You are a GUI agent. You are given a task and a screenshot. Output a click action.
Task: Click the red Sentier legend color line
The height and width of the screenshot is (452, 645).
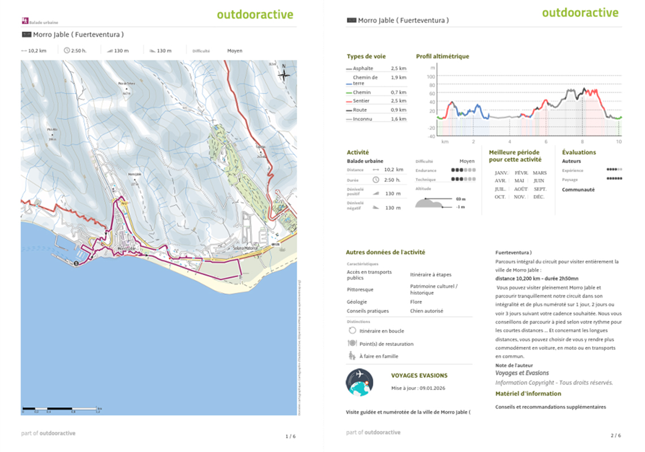(x=349, y=101)
